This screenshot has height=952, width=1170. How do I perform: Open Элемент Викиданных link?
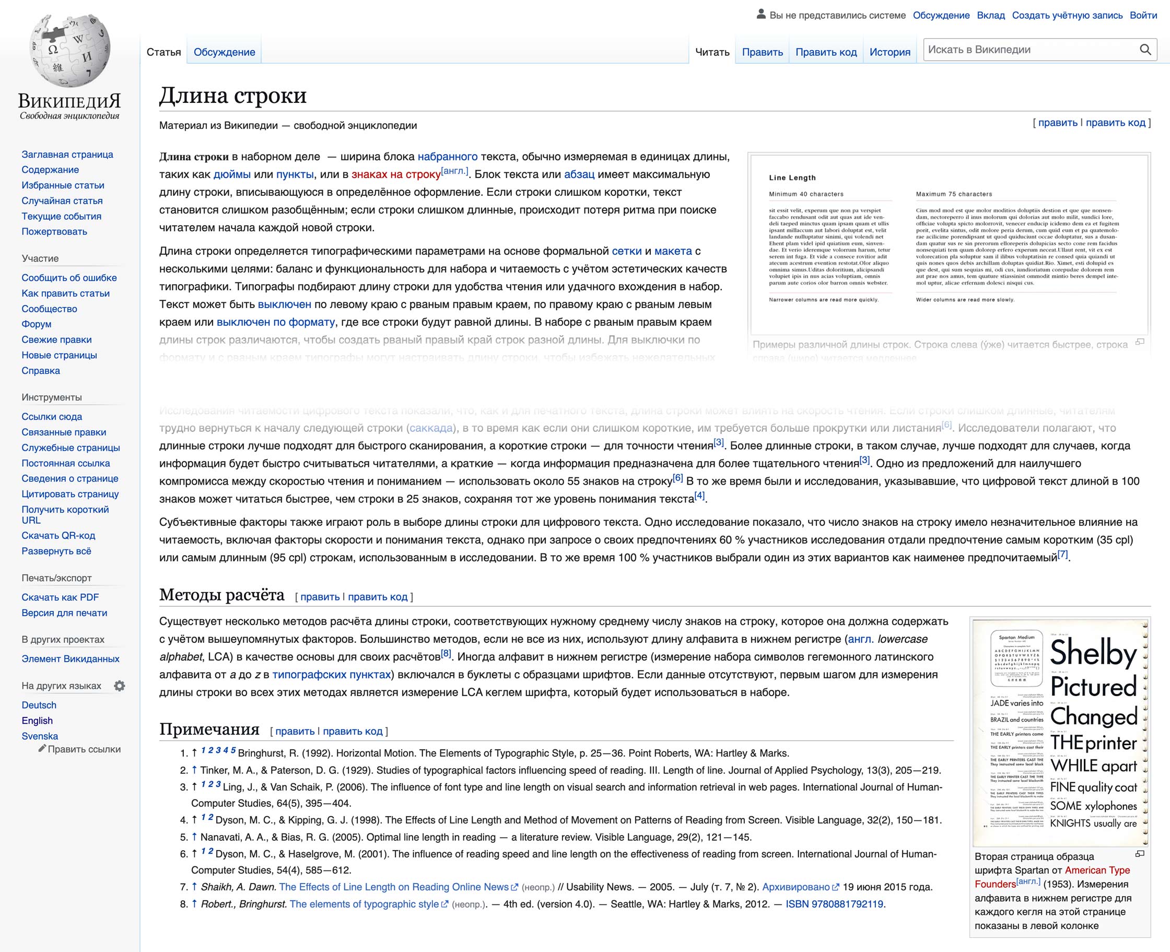(70, 659)
